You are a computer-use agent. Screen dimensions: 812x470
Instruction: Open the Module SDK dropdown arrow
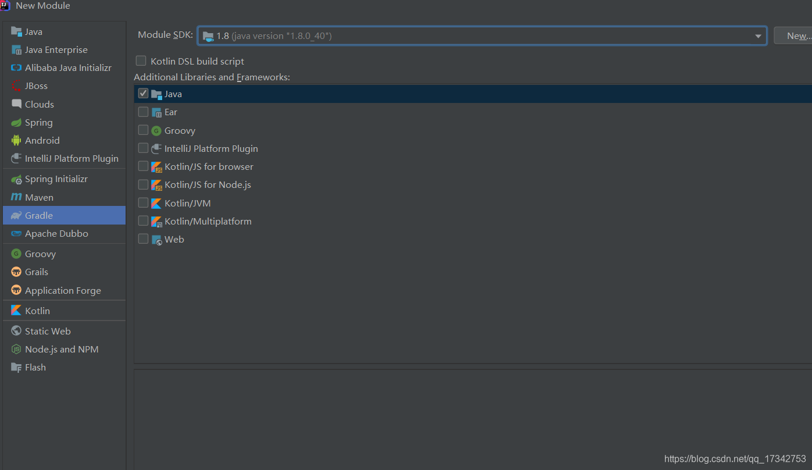758,36
